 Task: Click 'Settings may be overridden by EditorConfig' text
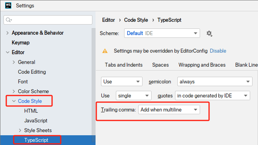[x=161, y=51]
